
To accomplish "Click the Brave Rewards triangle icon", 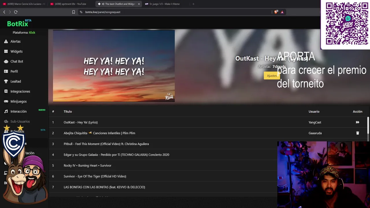I will pyautogui.click(x=282, y=12).
